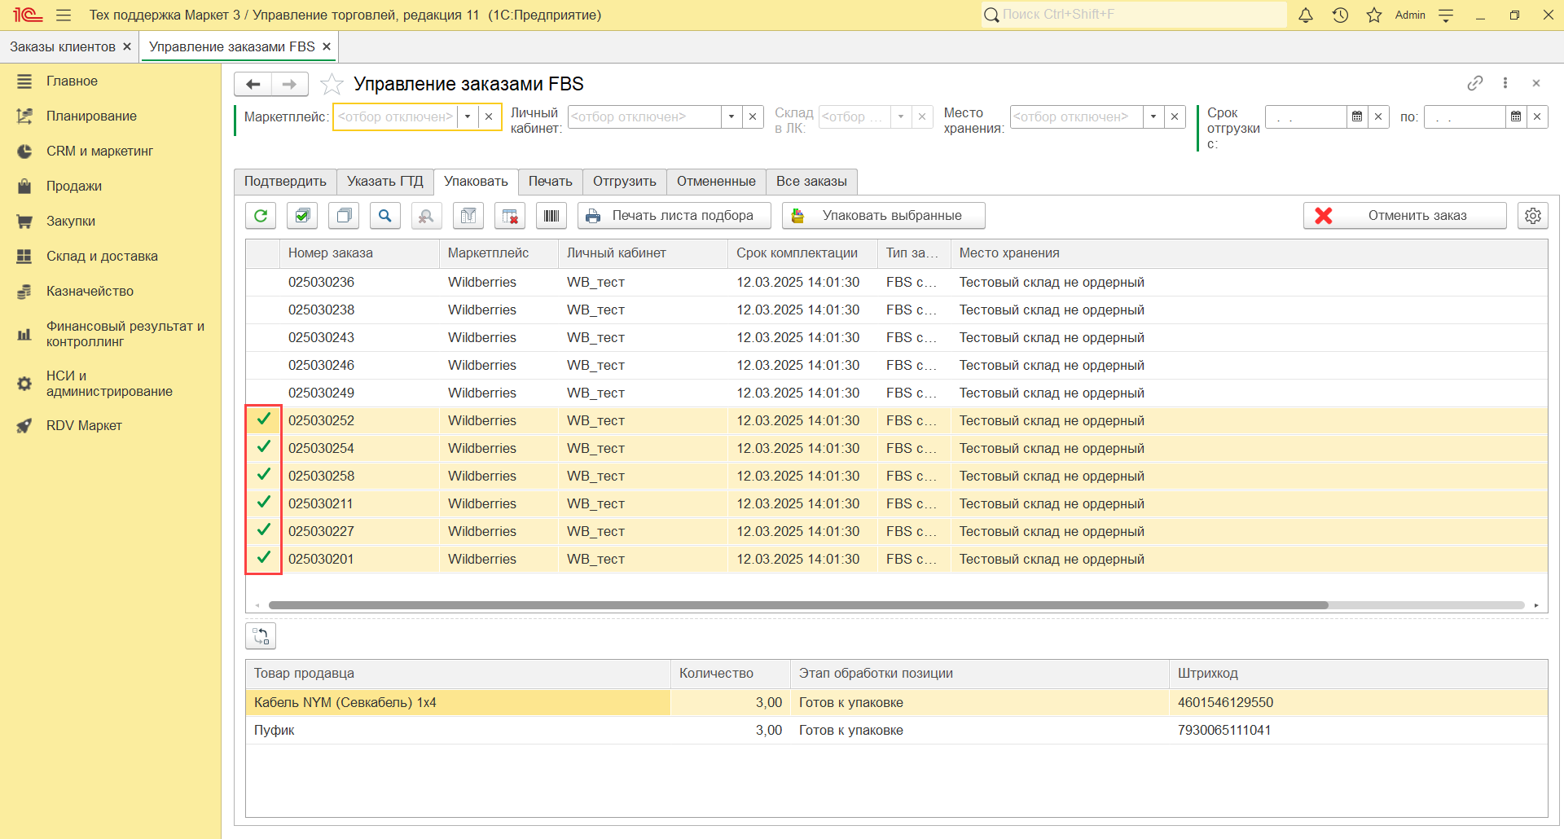Uncheck order 025030252
1564x839 pixels.
[264, 420]
